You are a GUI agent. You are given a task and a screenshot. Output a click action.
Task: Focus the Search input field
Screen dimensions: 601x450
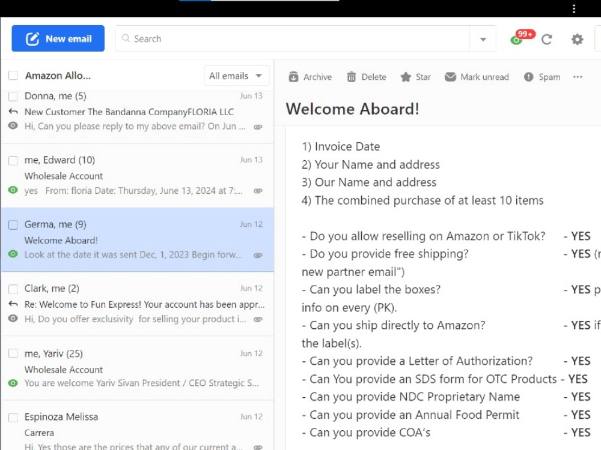coord(292,38)
